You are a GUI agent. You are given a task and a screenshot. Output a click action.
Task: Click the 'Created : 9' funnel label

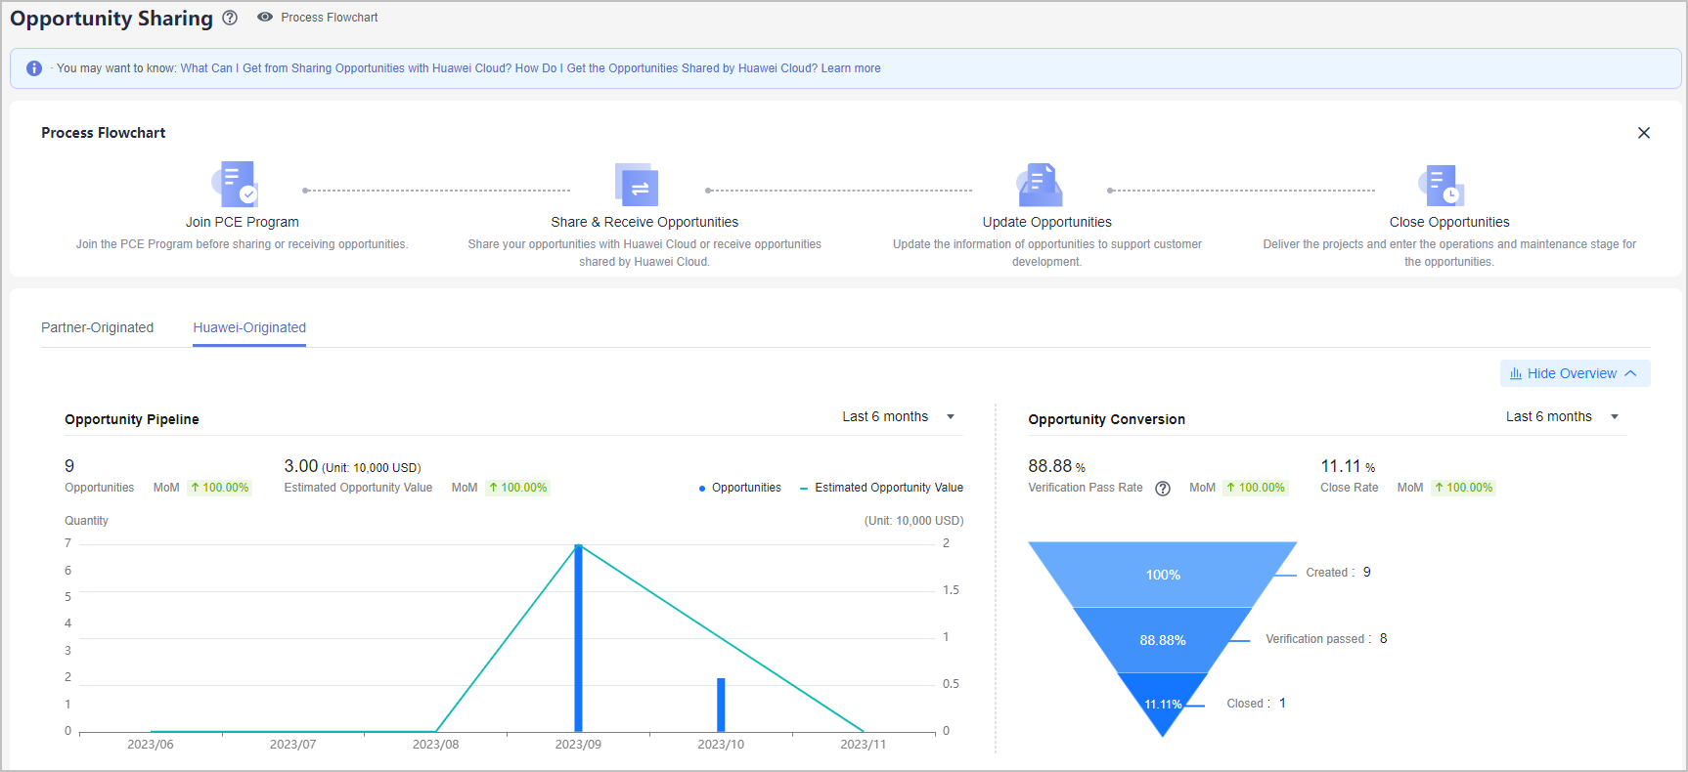(1339, 573)
